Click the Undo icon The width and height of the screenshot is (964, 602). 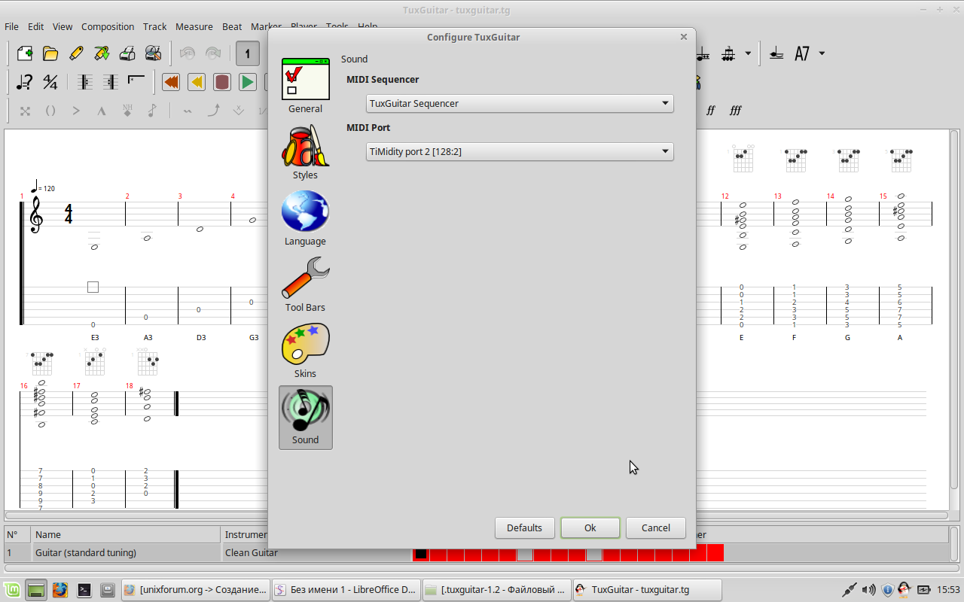click(188, 53)
